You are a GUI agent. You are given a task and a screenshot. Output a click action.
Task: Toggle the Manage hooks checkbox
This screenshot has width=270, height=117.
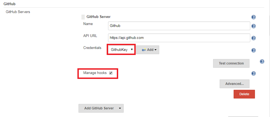(111, 73)
